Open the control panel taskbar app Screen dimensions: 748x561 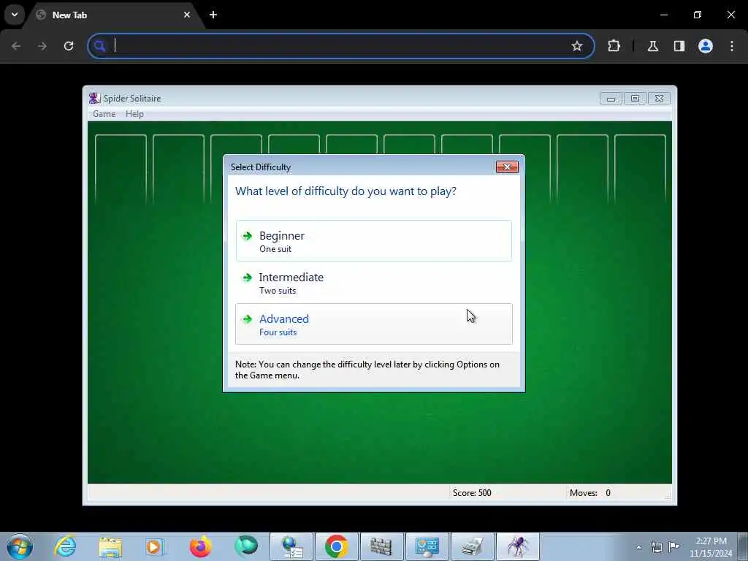pos(427,546)
